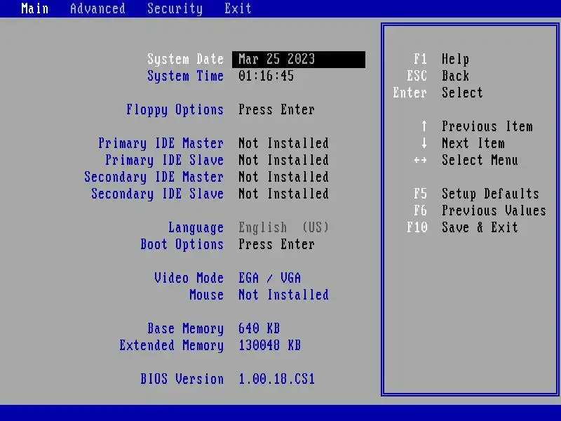Click Not Installed value for Mouse
This screenshot has width=561, height=421.
(284, 295)
